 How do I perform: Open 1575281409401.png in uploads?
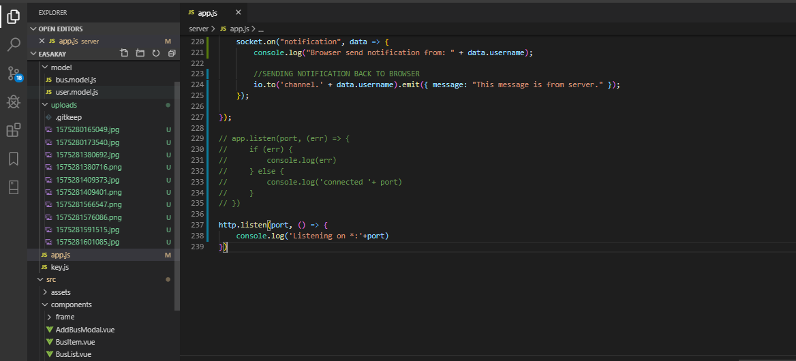click(89, 192)
